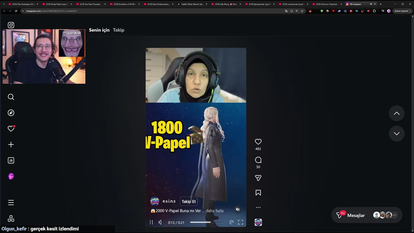Open comments using the speech bubble icon
The width and height of the screenshot is (414, 233).
pos(258,160)
